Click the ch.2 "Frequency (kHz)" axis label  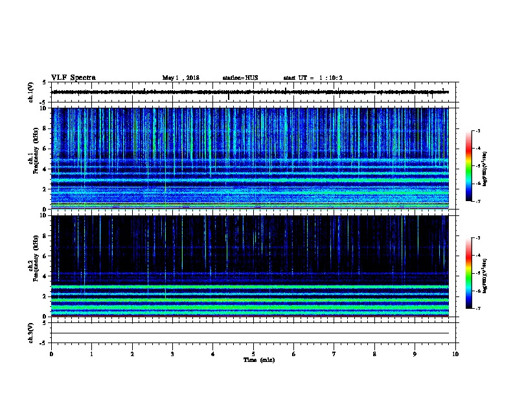click(36, 258)
